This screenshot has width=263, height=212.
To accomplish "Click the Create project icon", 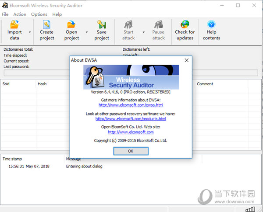I will 46,24.
